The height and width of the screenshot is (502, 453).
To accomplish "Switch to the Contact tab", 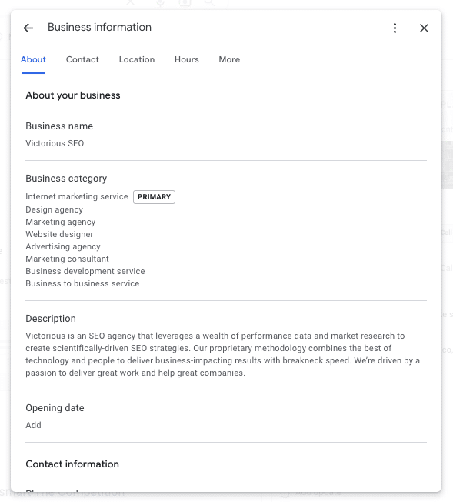I will click(x=82, y=59).
